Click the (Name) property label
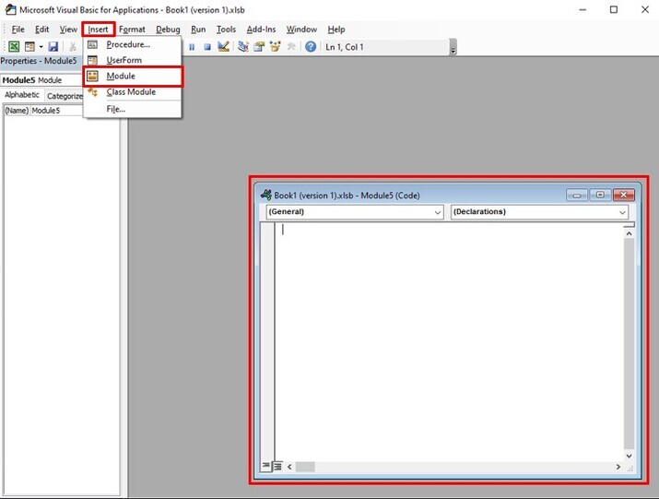The width and height of the screenshot is (659, 499). tap(17, 111)
